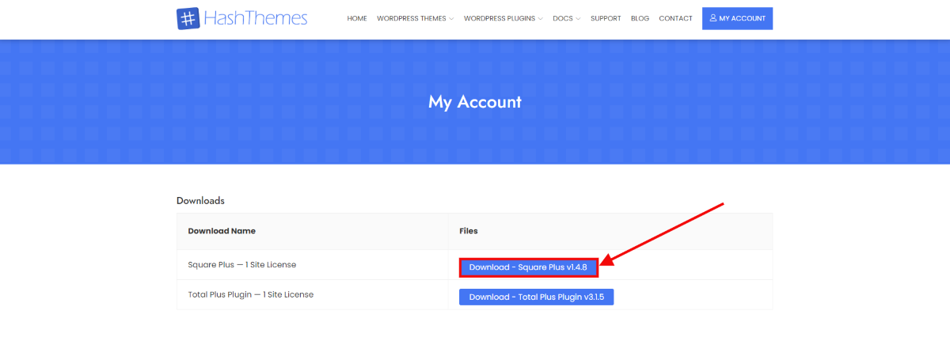The image size is (950, 337).
Task: Open the Blog link
Action: [640, 18]
